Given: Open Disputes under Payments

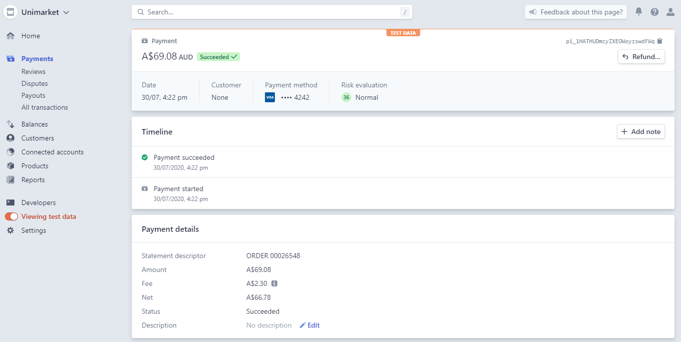Looking at the screenshot, I should pyautogui.click(x=34, y=83).
